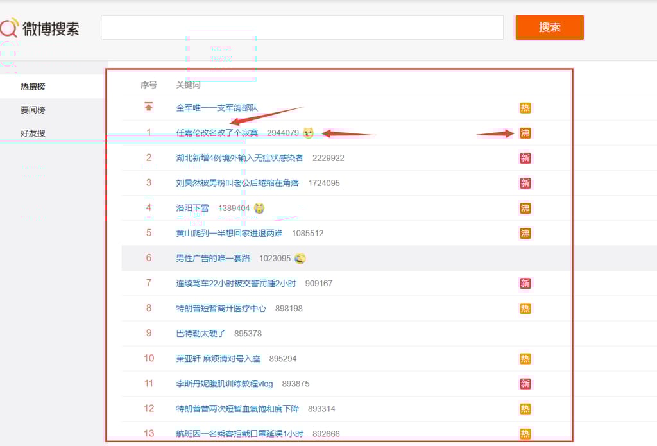Click the 沸 badge on 洛阳下雪 row

(525, 209)
